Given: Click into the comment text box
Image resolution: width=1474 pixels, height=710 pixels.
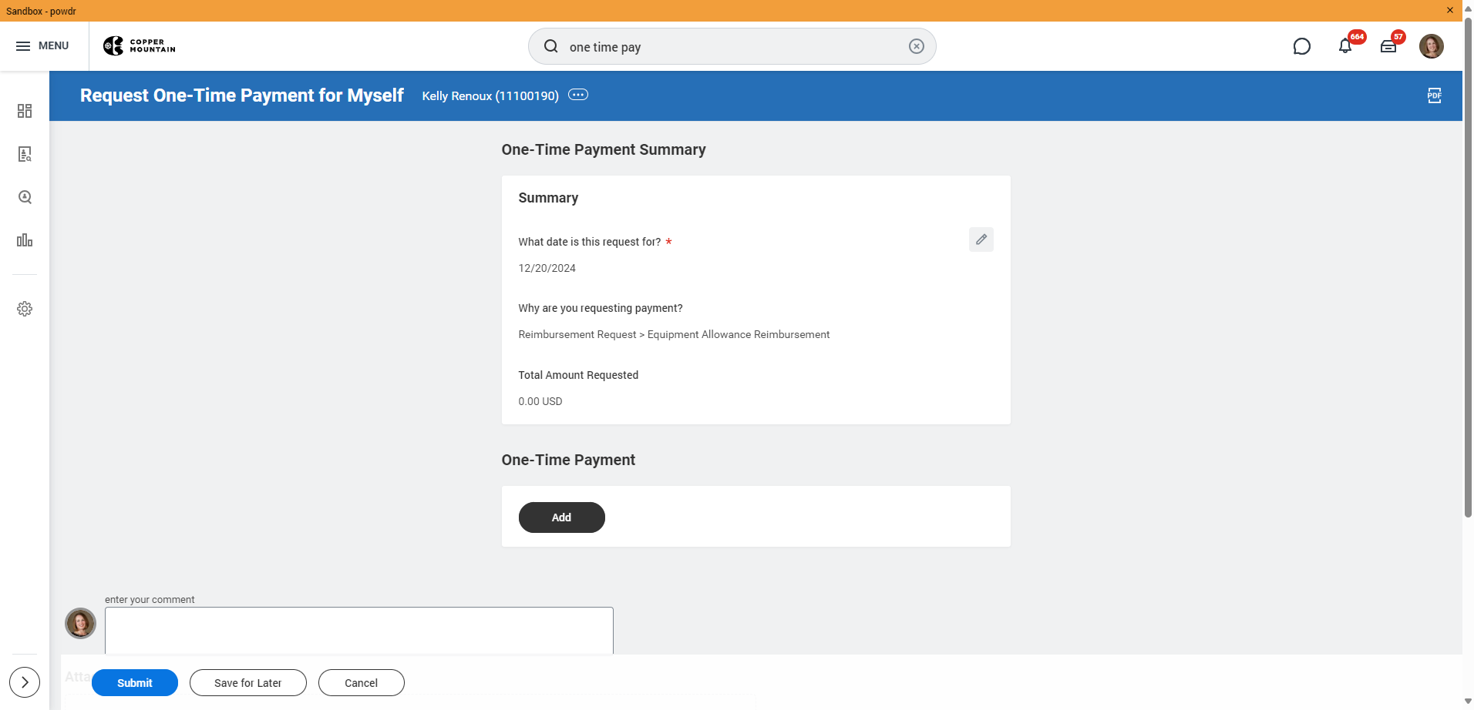Looking at the screenshot, I should click(359, 631).
